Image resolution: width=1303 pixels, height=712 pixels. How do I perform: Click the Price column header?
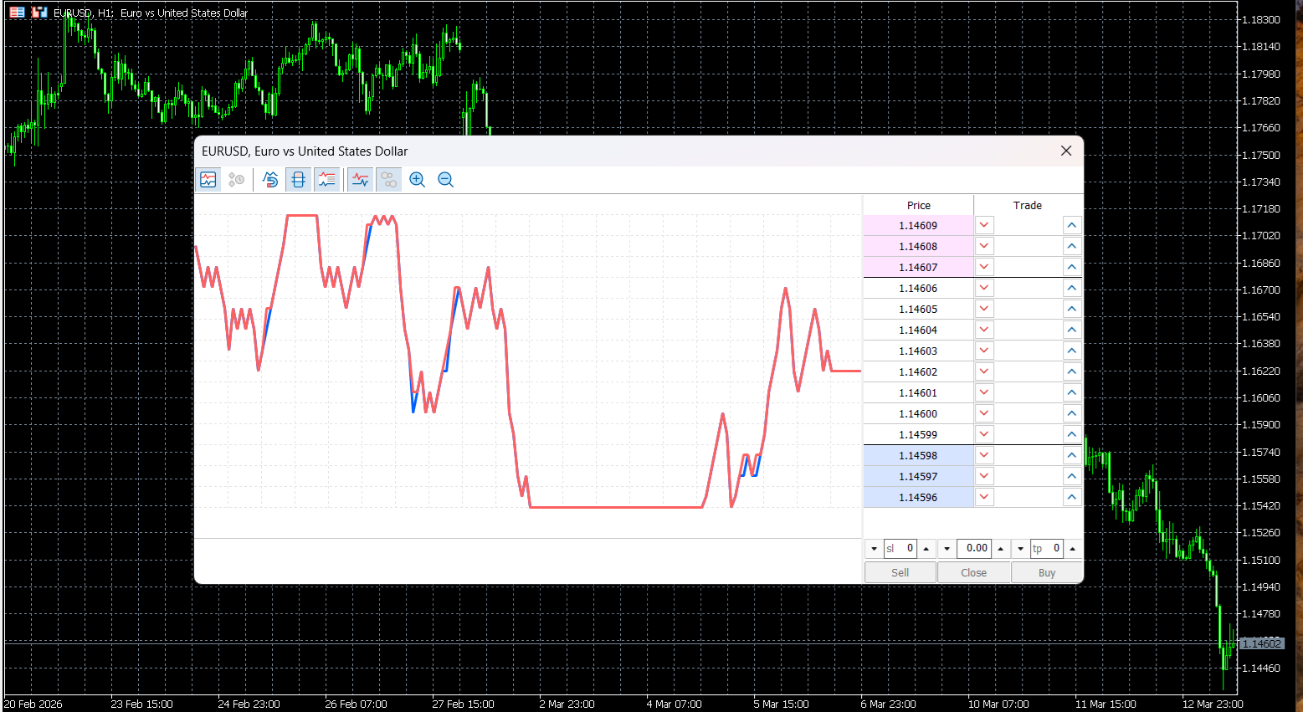[919, 205]
